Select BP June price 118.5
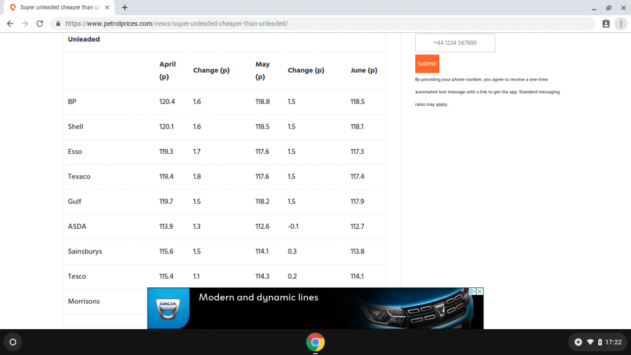This screenshot has height=355, width=631. click(x=357, y=102)
